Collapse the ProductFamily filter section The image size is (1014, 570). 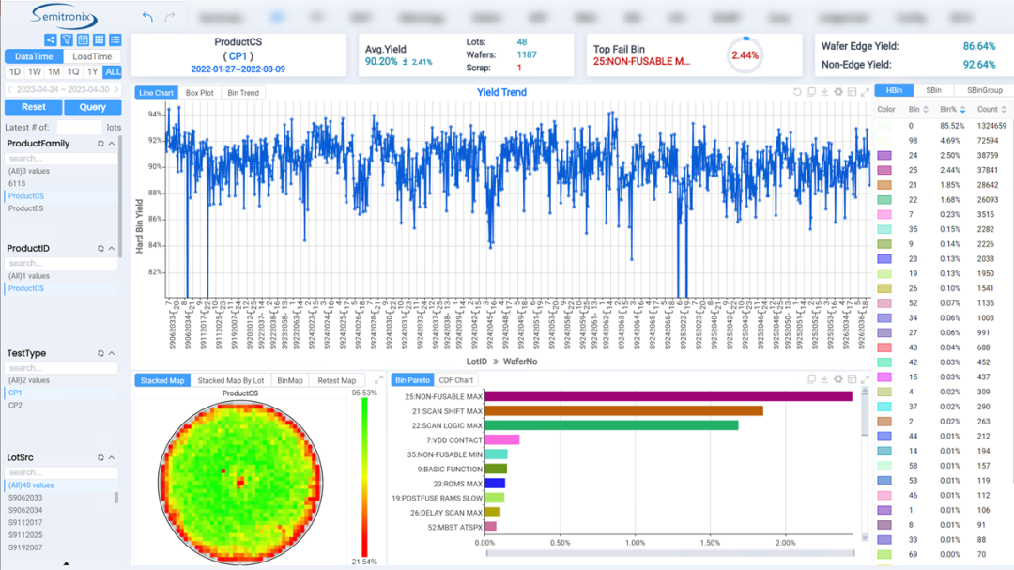click(x=112, y=144)
